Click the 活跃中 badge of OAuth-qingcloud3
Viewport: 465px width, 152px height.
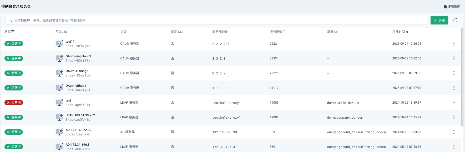(x=14, y=58)
